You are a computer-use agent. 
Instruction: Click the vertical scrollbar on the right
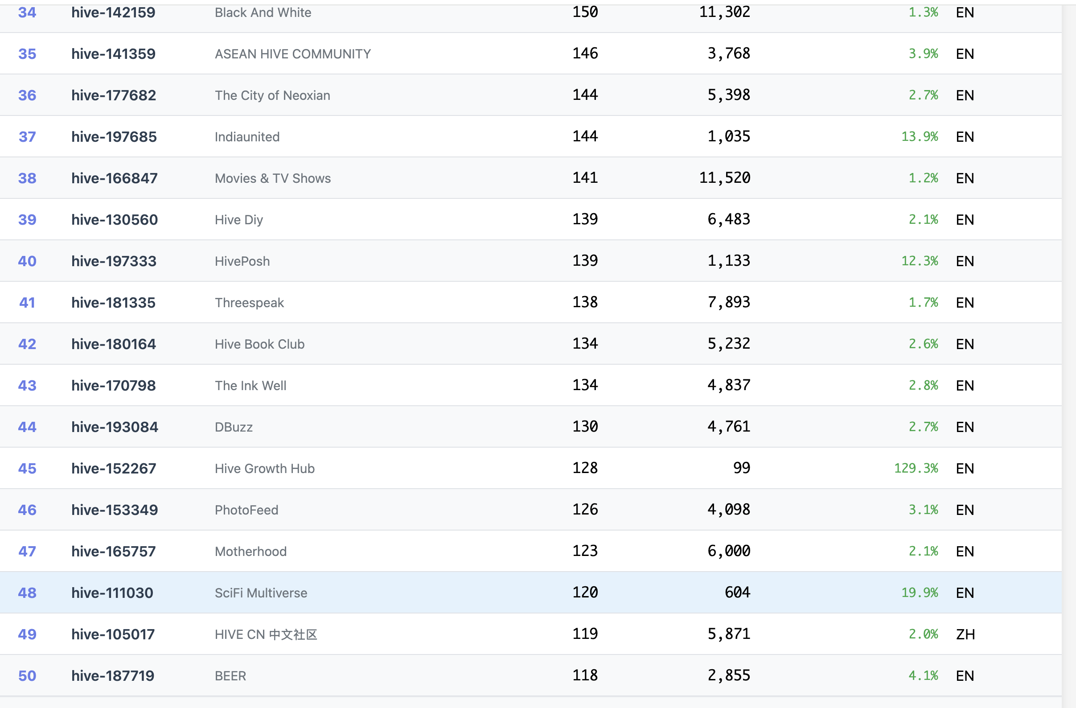(x=1068, y=353)
